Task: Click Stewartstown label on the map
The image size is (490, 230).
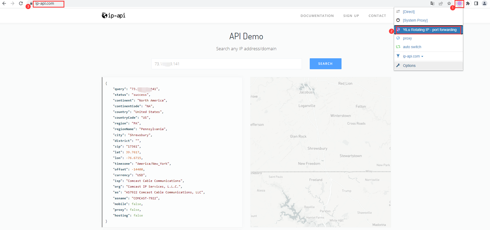Action: coord(351,156)
